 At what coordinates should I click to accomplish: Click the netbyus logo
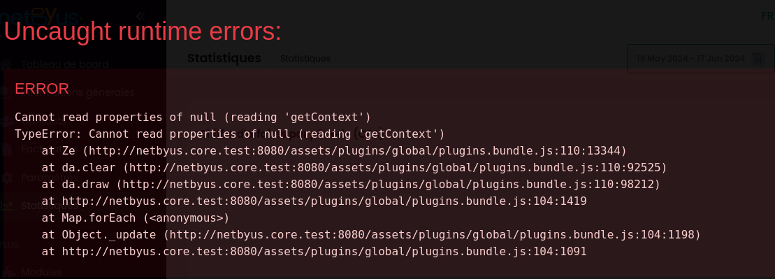[41, 16]
